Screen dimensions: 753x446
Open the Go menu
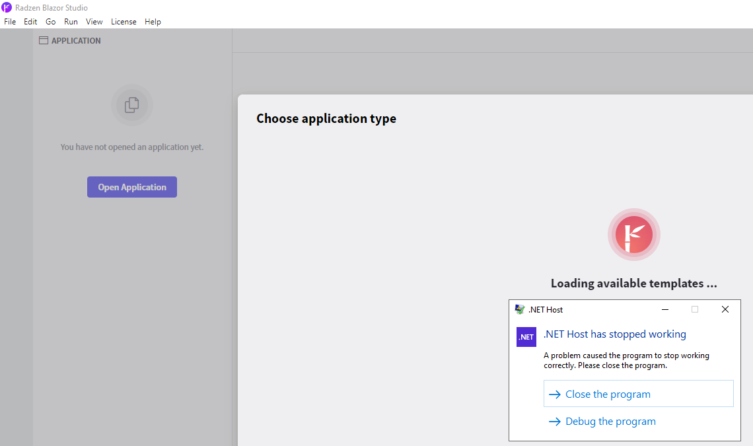50,22
